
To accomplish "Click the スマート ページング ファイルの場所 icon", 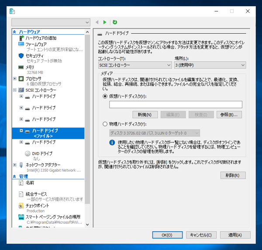I will pos(21,217).
